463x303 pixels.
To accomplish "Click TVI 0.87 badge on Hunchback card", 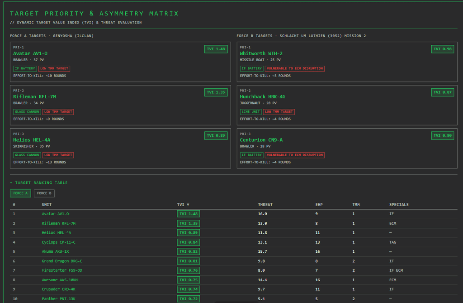I will click(442, 92).
